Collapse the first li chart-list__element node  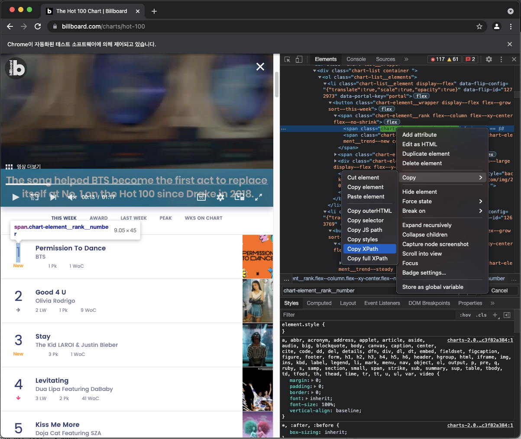coord(325,83)
